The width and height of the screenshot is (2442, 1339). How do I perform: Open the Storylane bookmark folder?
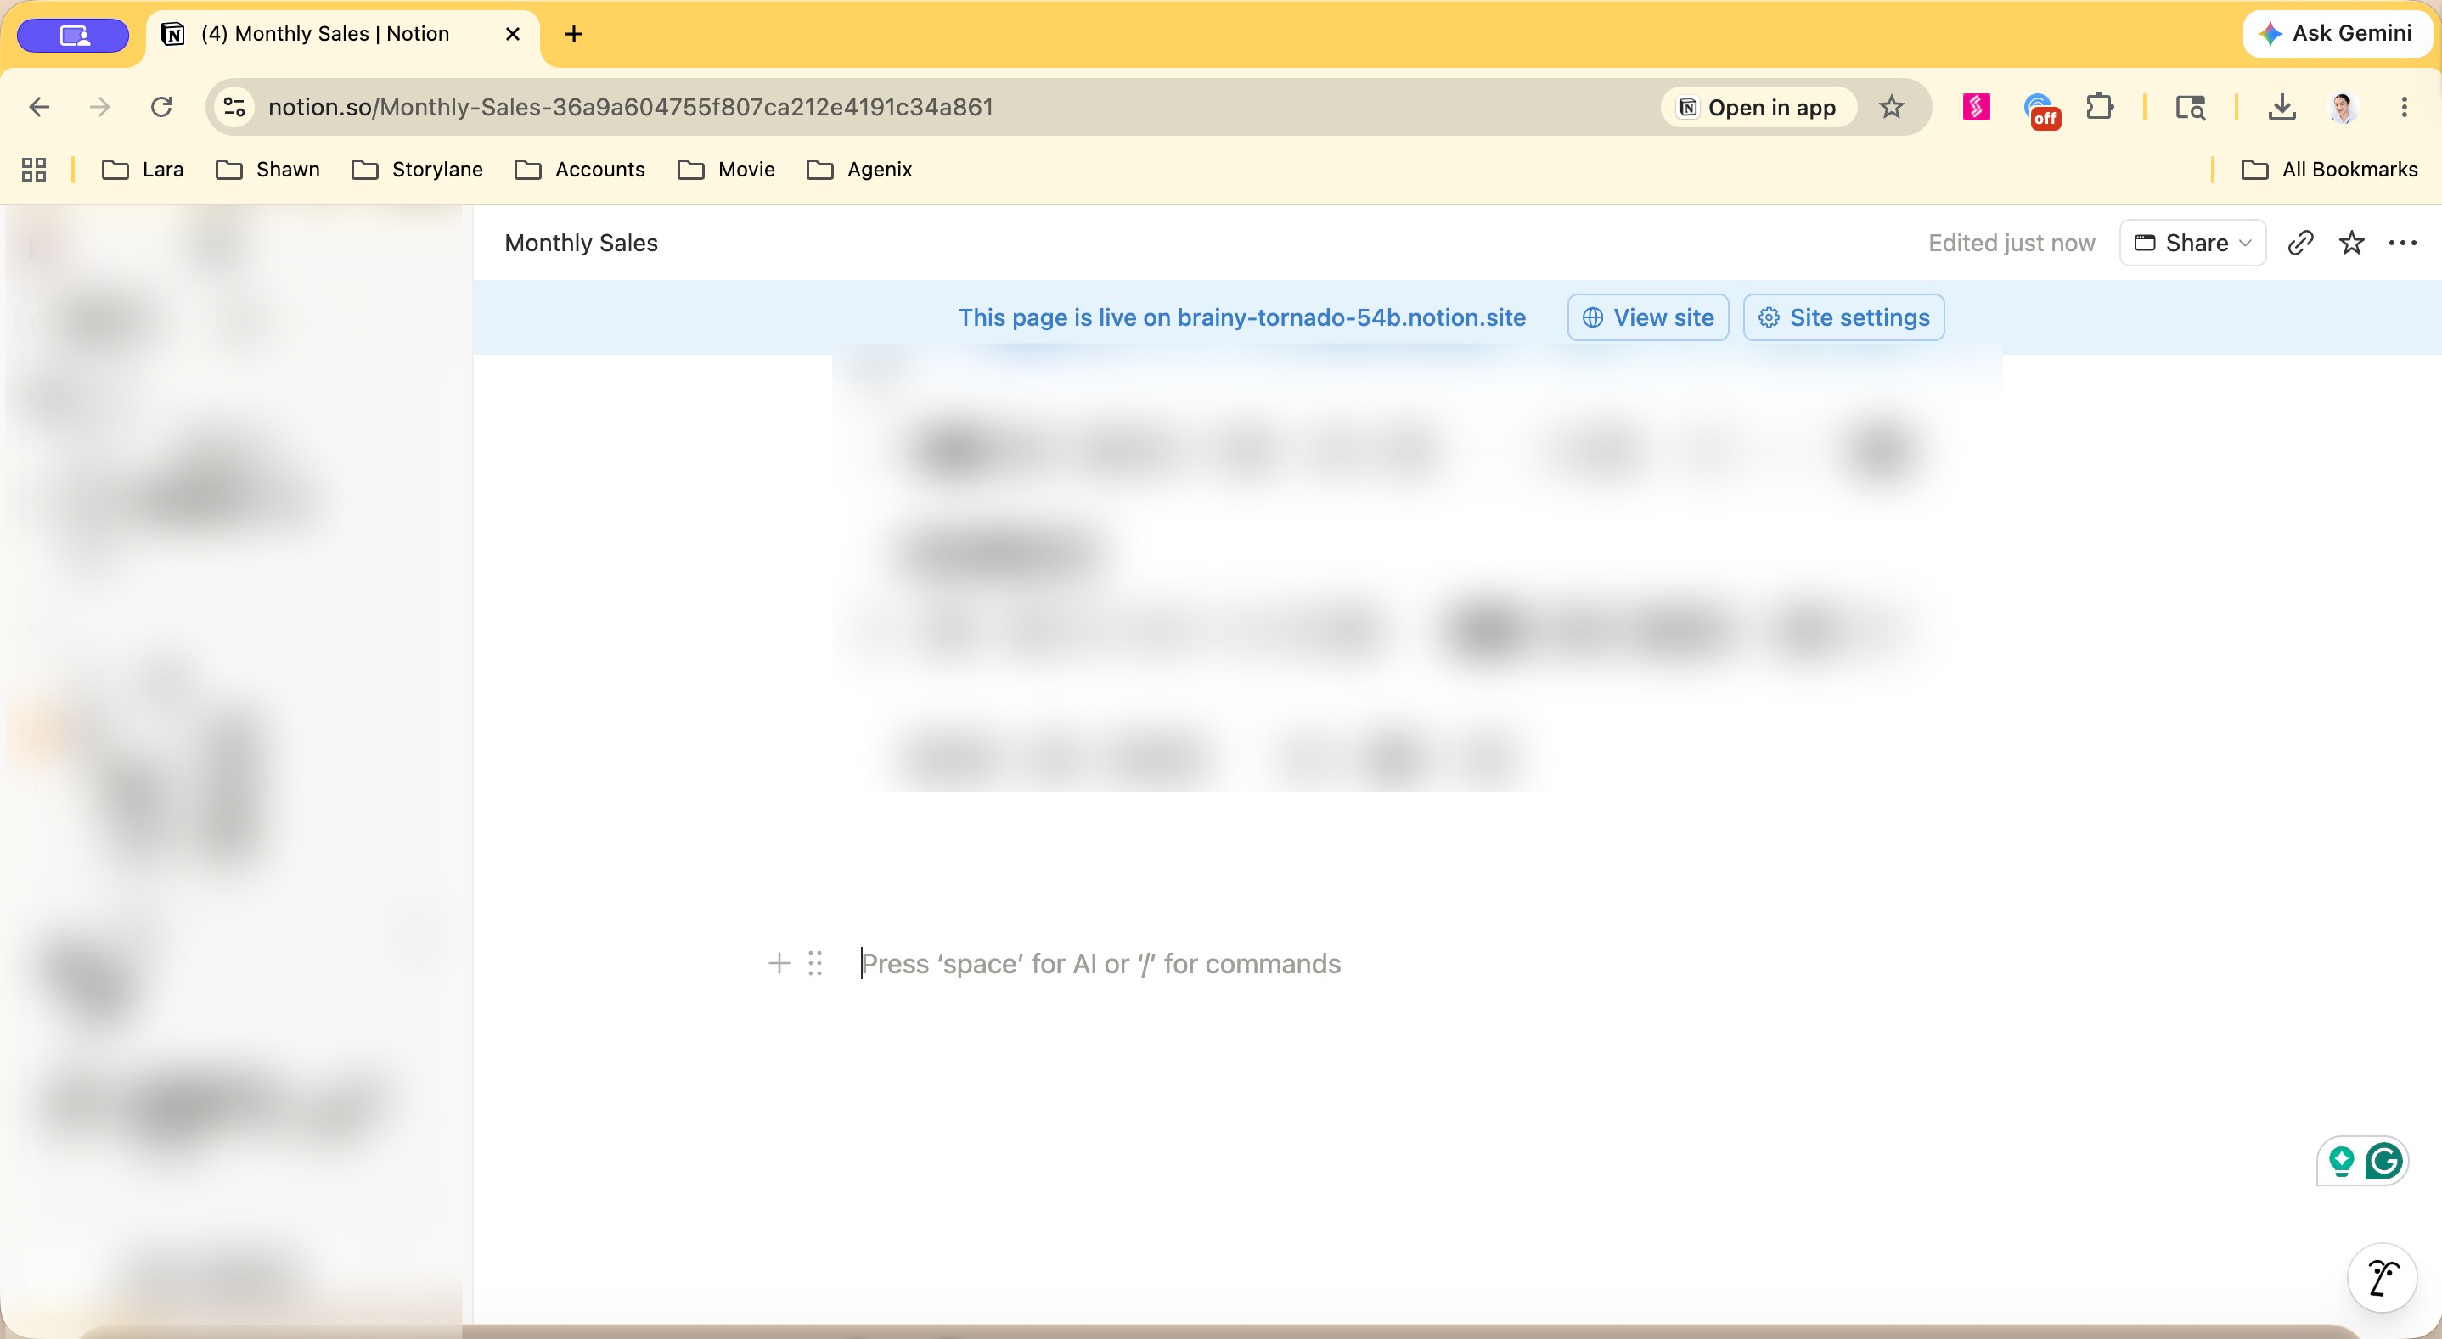pyautogui.click(x=417, y=170)
